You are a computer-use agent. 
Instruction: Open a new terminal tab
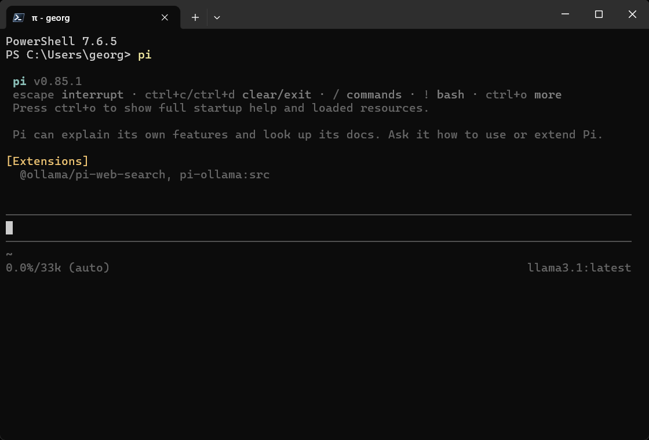click(195, 17)
